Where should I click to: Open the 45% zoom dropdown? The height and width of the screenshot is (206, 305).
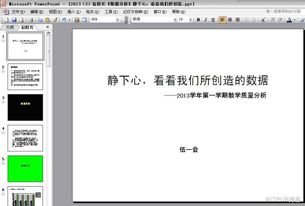(117, 19)
